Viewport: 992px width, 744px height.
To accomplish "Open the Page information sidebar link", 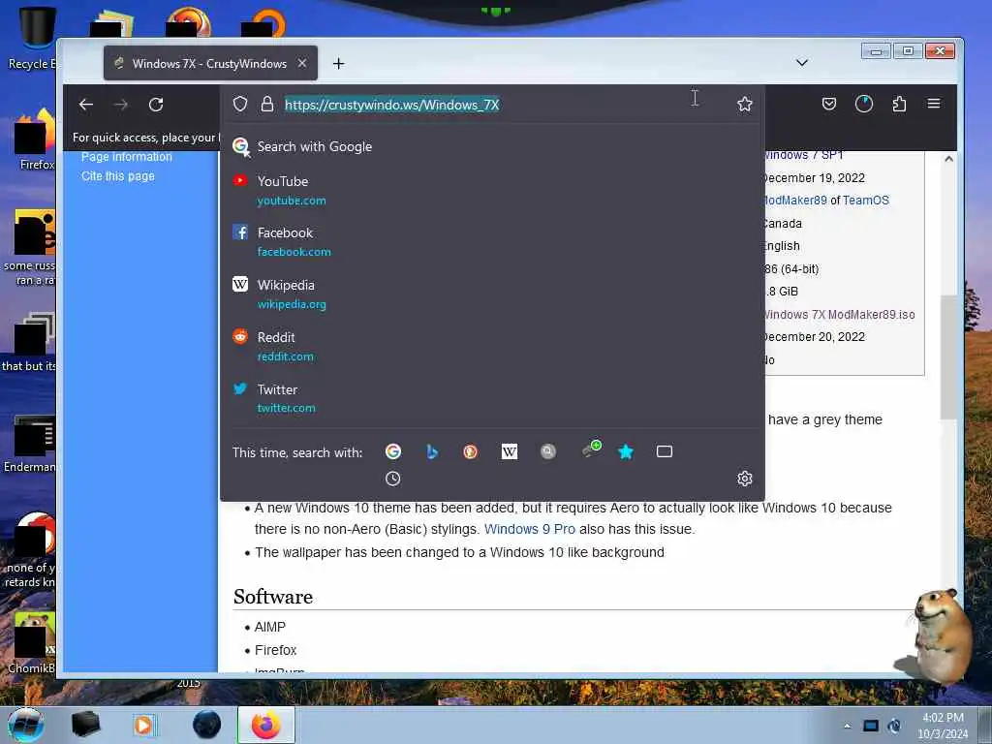I will point(127,157).
